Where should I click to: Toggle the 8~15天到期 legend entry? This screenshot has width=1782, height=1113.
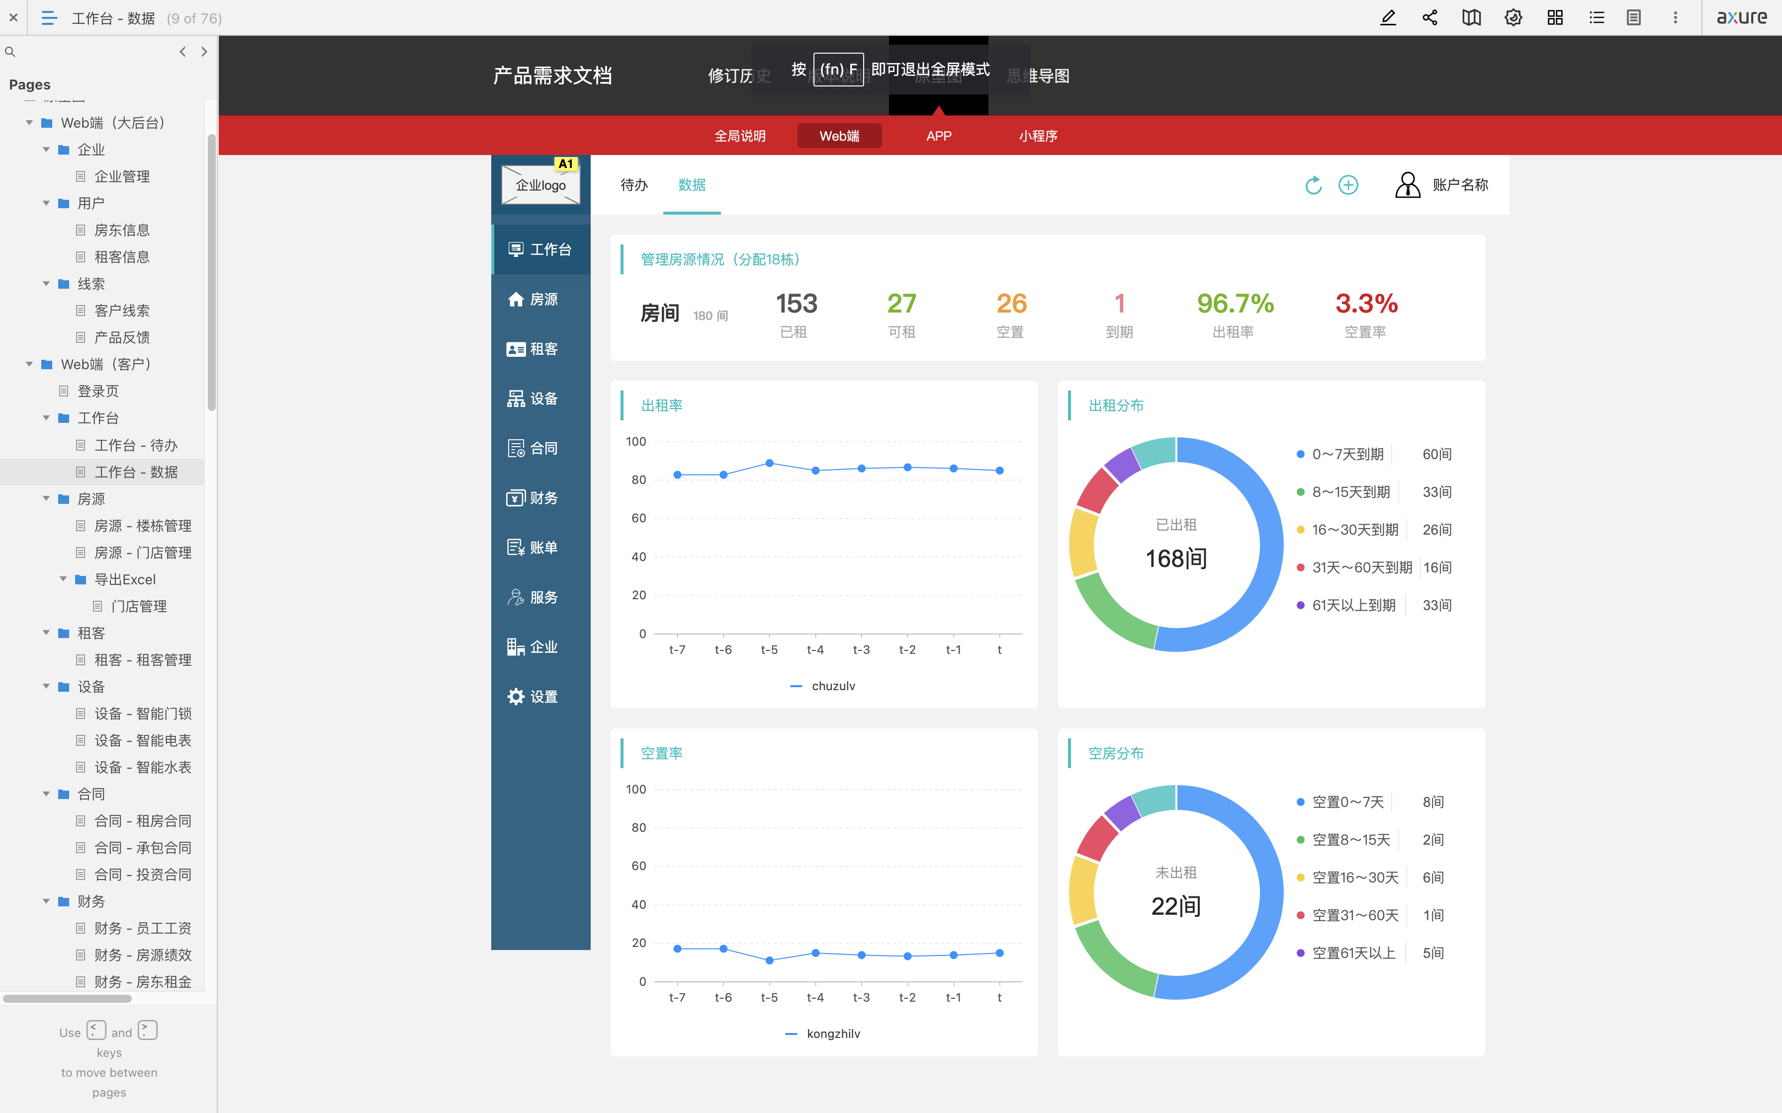point(1343,492)
